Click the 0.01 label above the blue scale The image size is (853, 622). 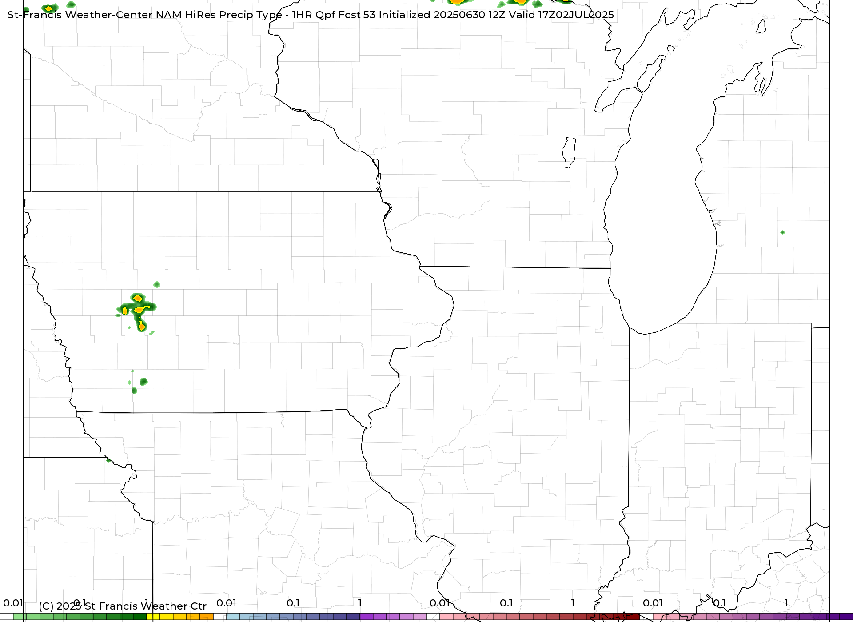click(226, 603)
